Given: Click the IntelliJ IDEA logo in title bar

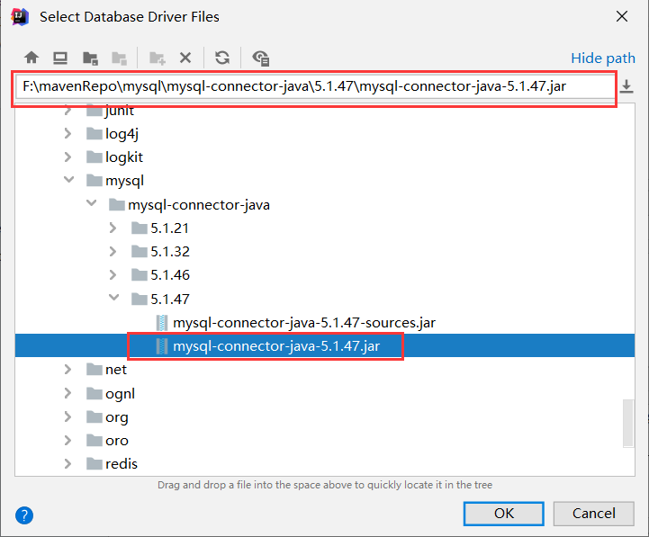Looking at the screenshot, I should tap(20, 17).
